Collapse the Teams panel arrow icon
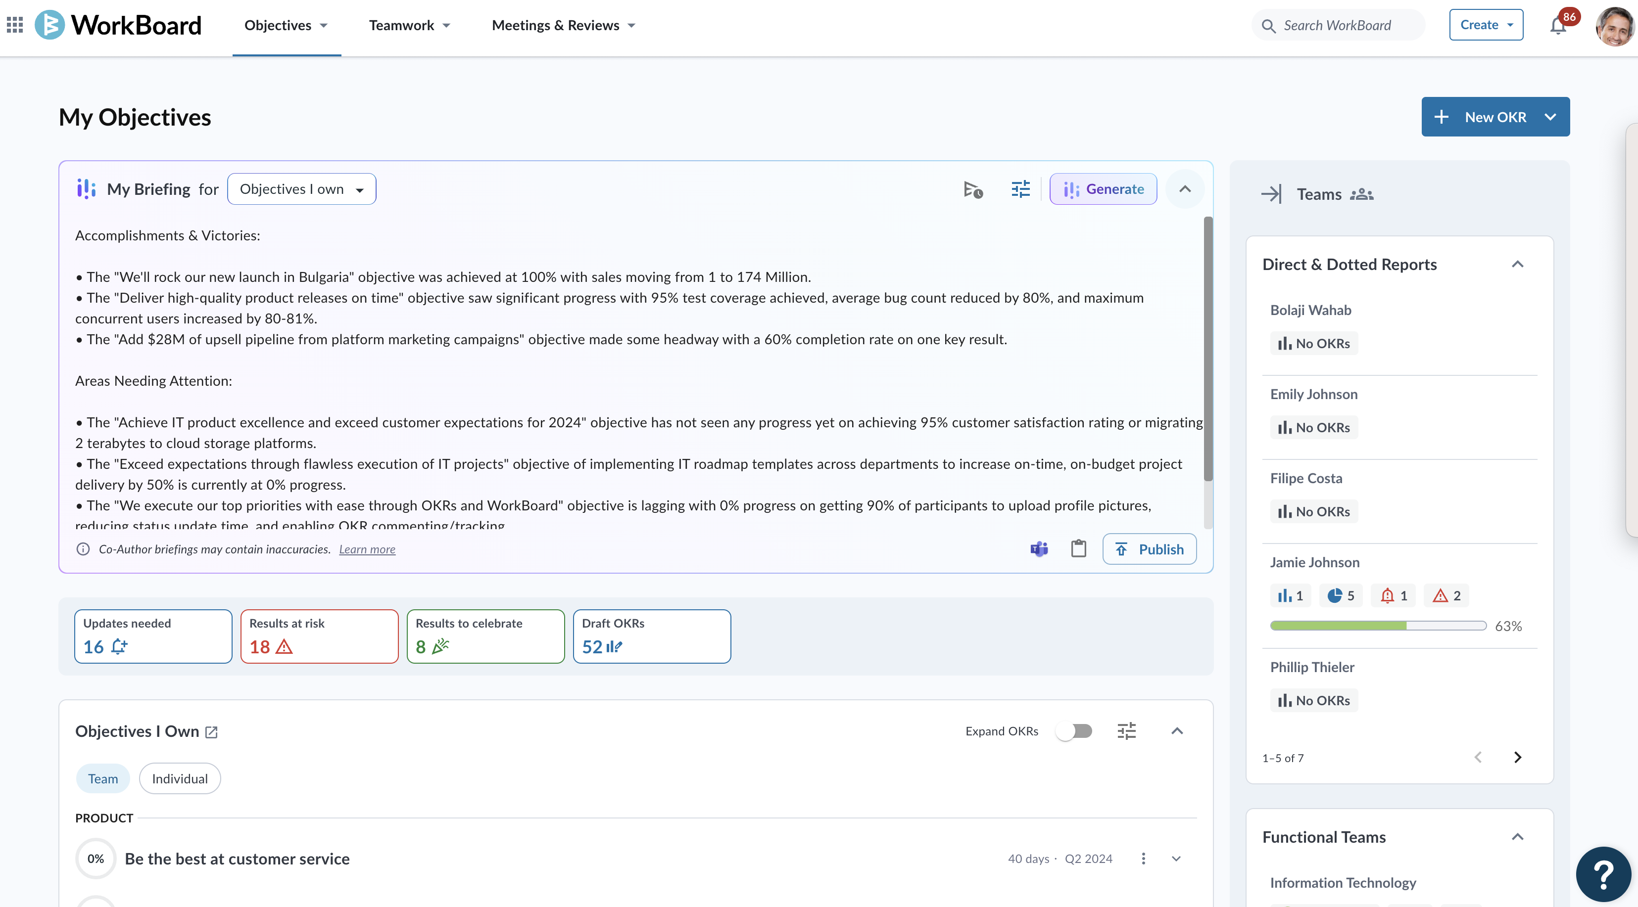Viewport: 1638px width, 907px height. [1271, 194]
